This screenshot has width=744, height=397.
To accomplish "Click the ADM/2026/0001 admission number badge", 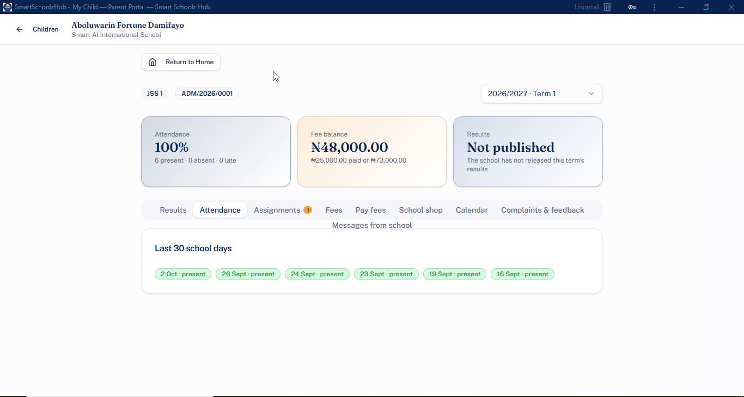I will point(207,94).
